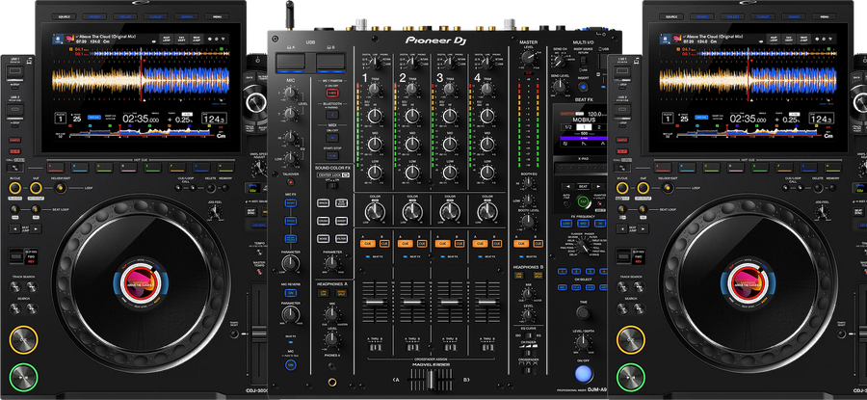Trigger Hot Cue D on the left deck
The image size is (867, 400).
[x=128, y=167]
